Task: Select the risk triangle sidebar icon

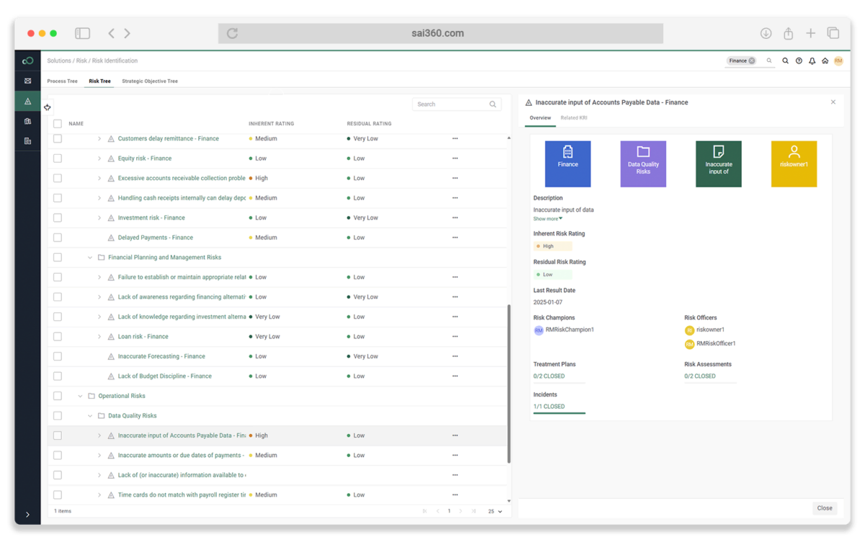Action: click(27, 101)
